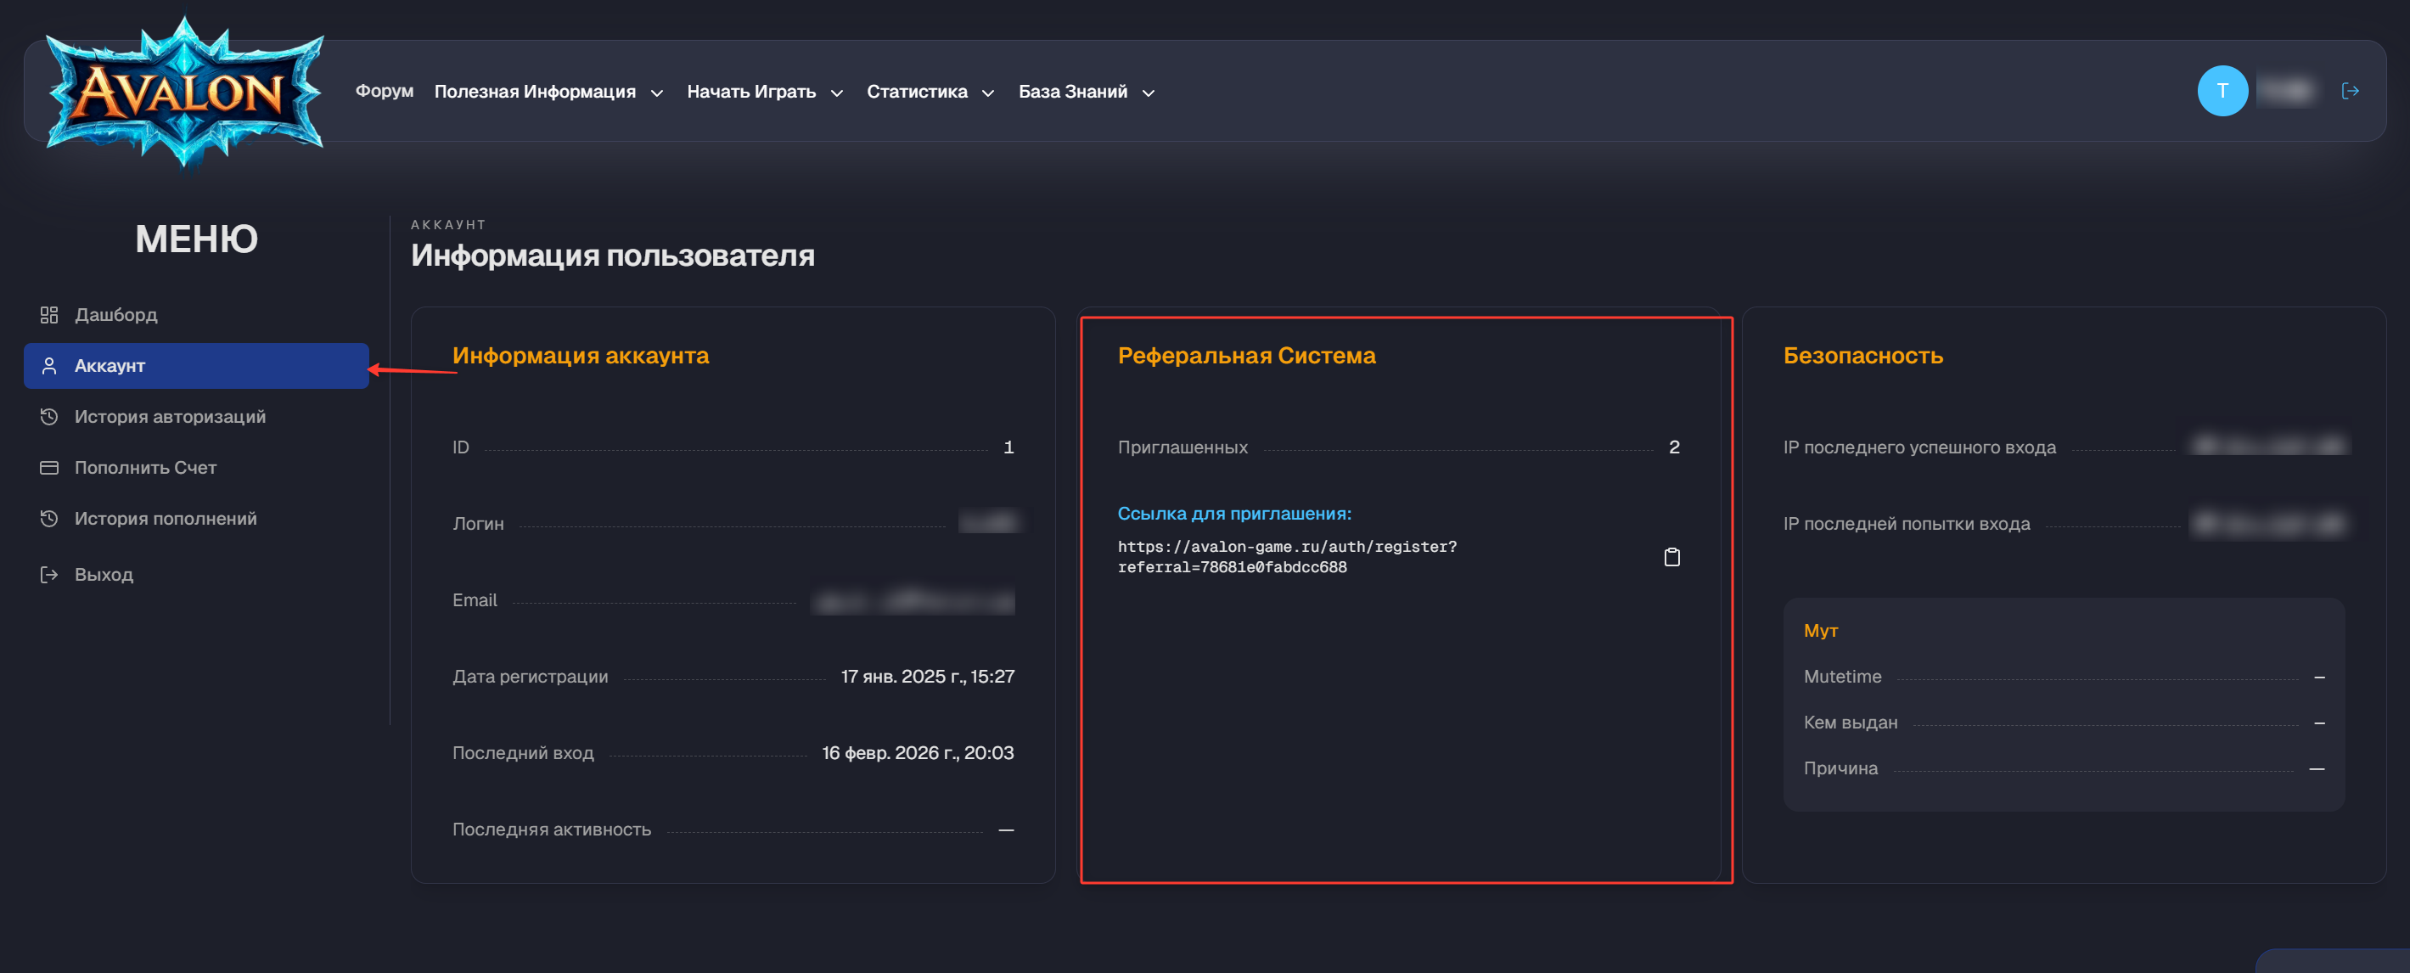The height and width of the screenshot is (973, 2410).
Task: Click the Account person icon in sidebar
Action: 48,366
